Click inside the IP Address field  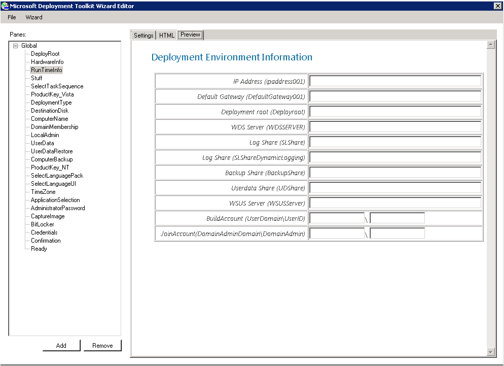[395, 80]
